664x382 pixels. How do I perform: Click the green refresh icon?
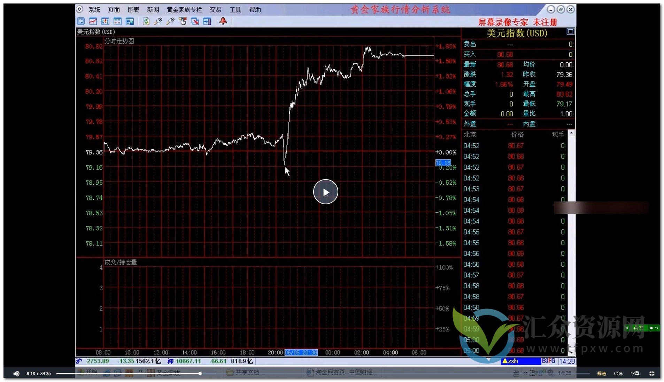coord(146,22)
